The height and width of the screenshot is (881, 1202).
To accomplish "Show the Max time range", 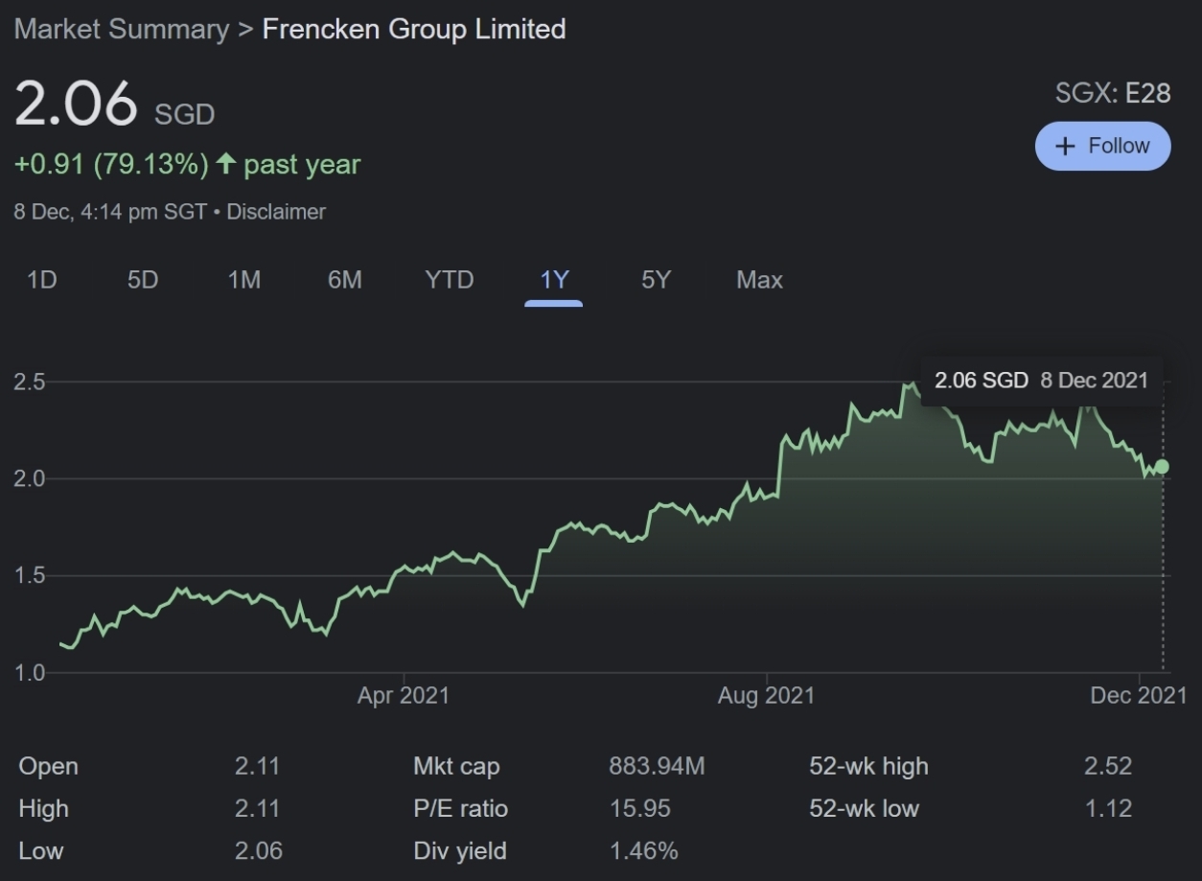I will 759,280.
